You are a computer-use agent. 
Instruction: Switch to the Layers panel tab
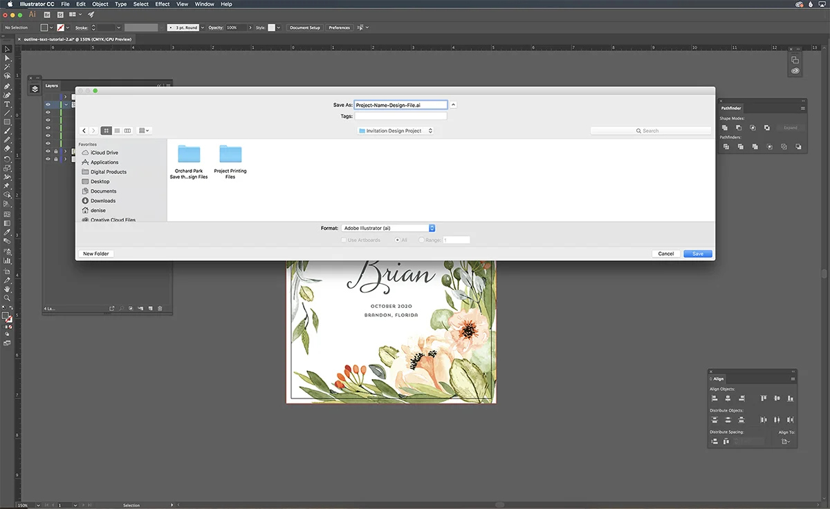[52, 86]
